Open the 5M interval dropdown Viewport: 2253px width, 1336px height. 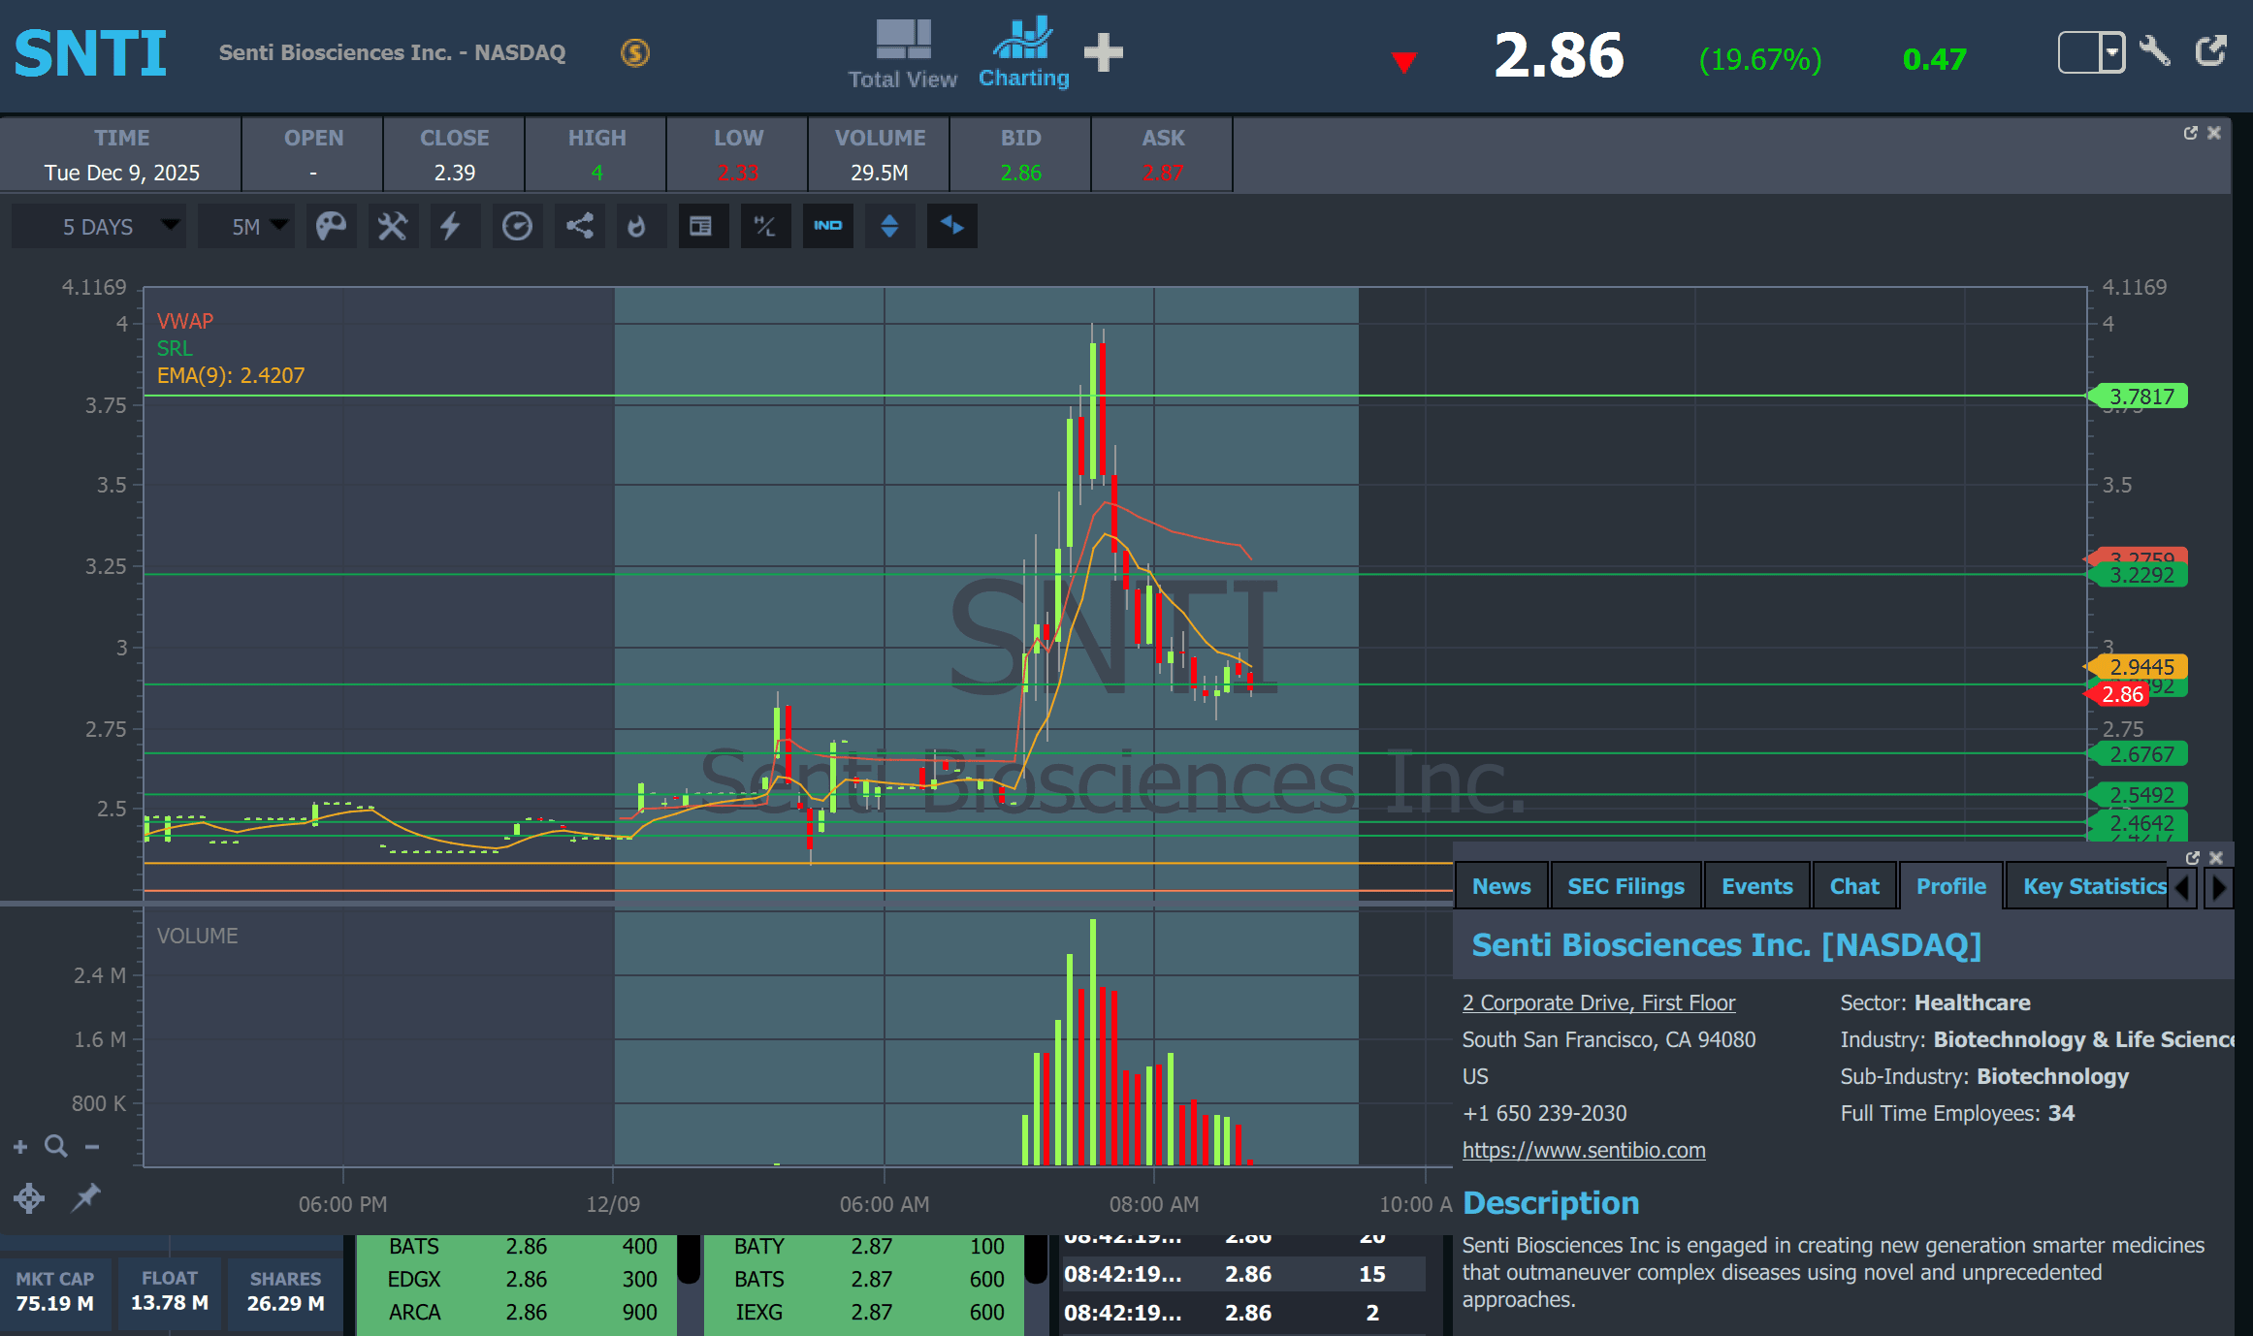coord(246,227)
